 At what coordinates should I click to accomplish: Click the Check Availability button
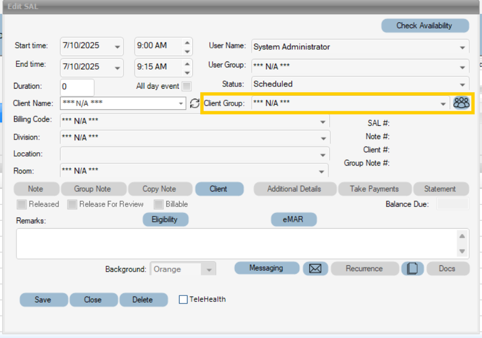tap(425, 25)
